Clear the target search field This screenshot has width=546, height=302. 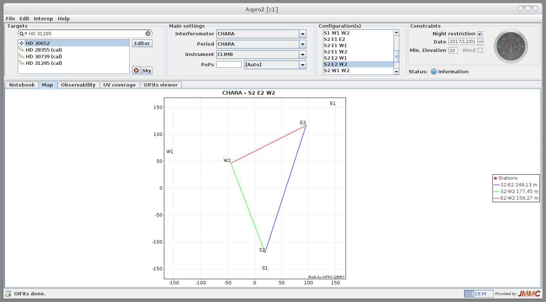point(148,34)
